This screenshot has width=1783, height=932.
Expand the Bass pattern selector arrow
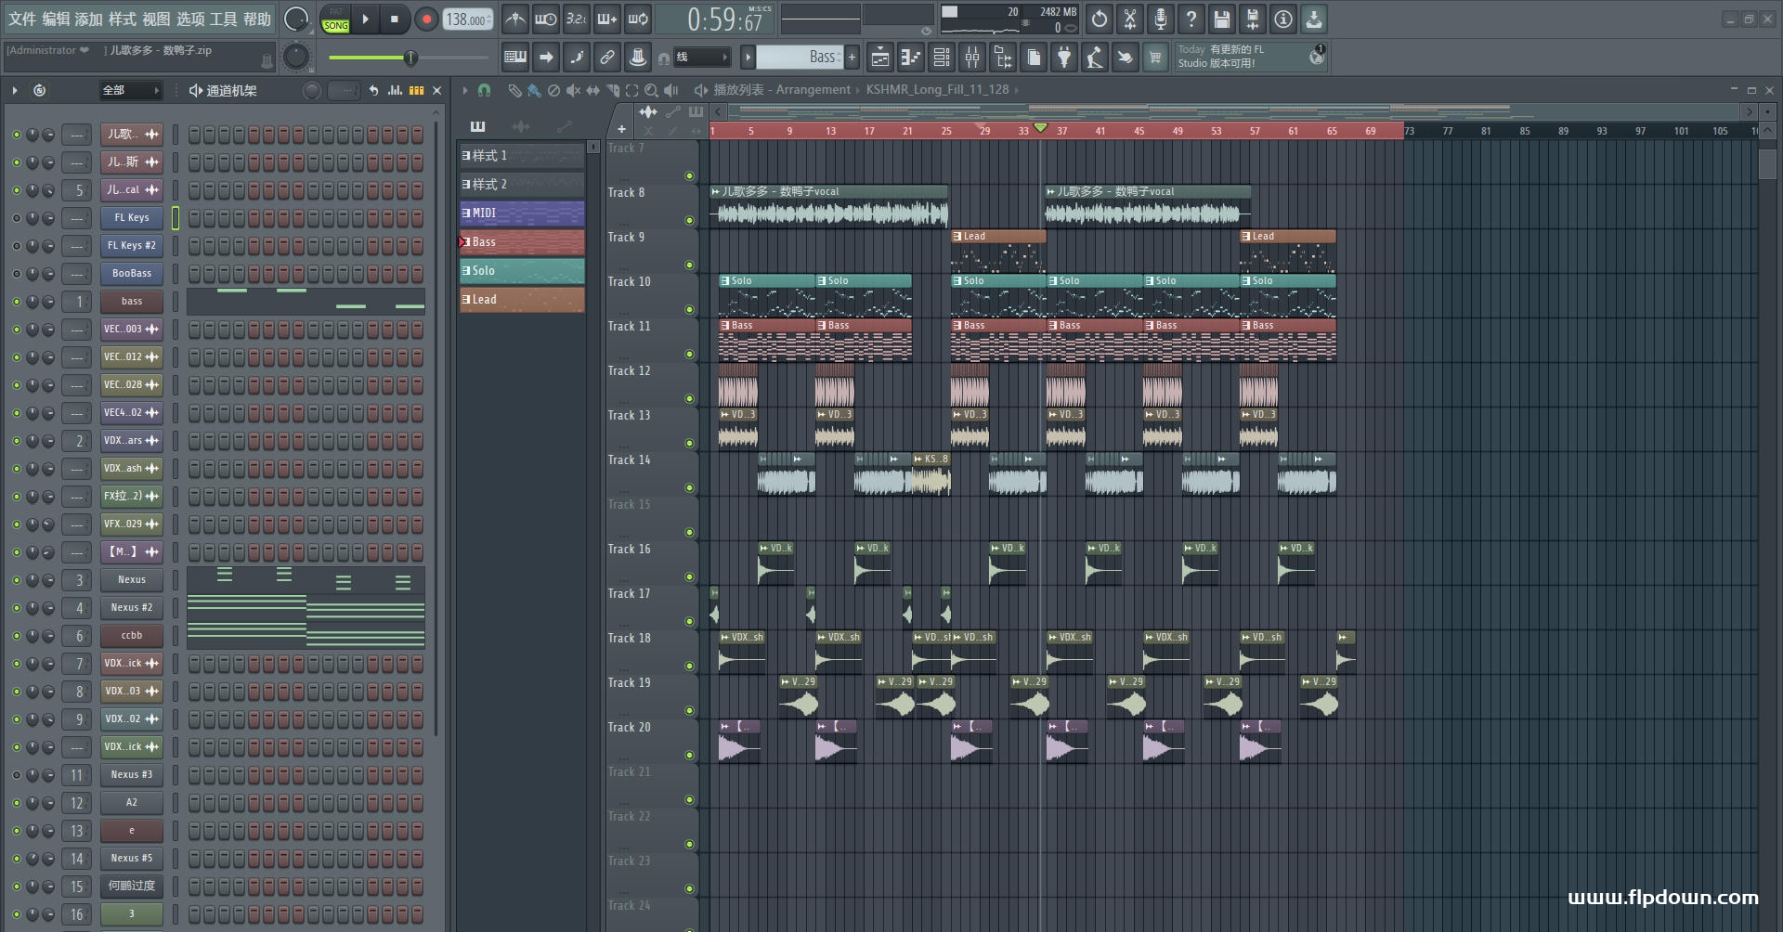pos(748,58)
